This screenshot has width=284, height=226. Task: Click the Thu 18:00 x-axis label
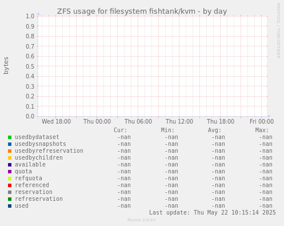click(221, 121)
